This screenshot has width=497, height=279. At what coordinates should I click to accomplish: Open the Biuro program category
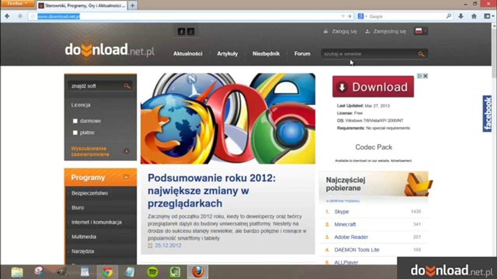click(x=78, y=208)
